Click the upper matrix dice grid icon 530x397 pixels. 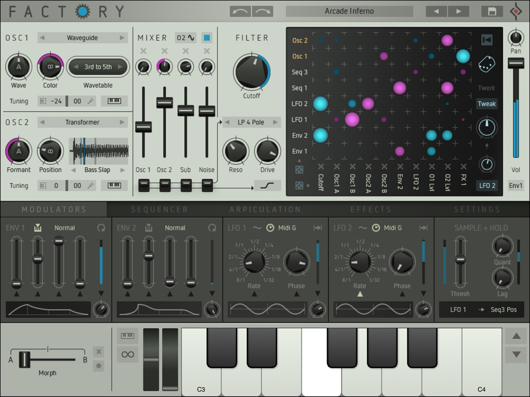pyautogui.click(x=299, y=170)
